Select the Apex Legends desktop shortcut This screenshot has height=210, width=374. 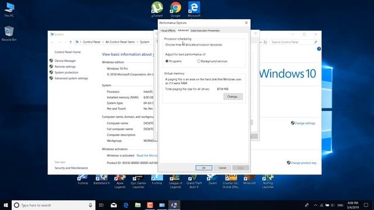(x=120, y=182)
